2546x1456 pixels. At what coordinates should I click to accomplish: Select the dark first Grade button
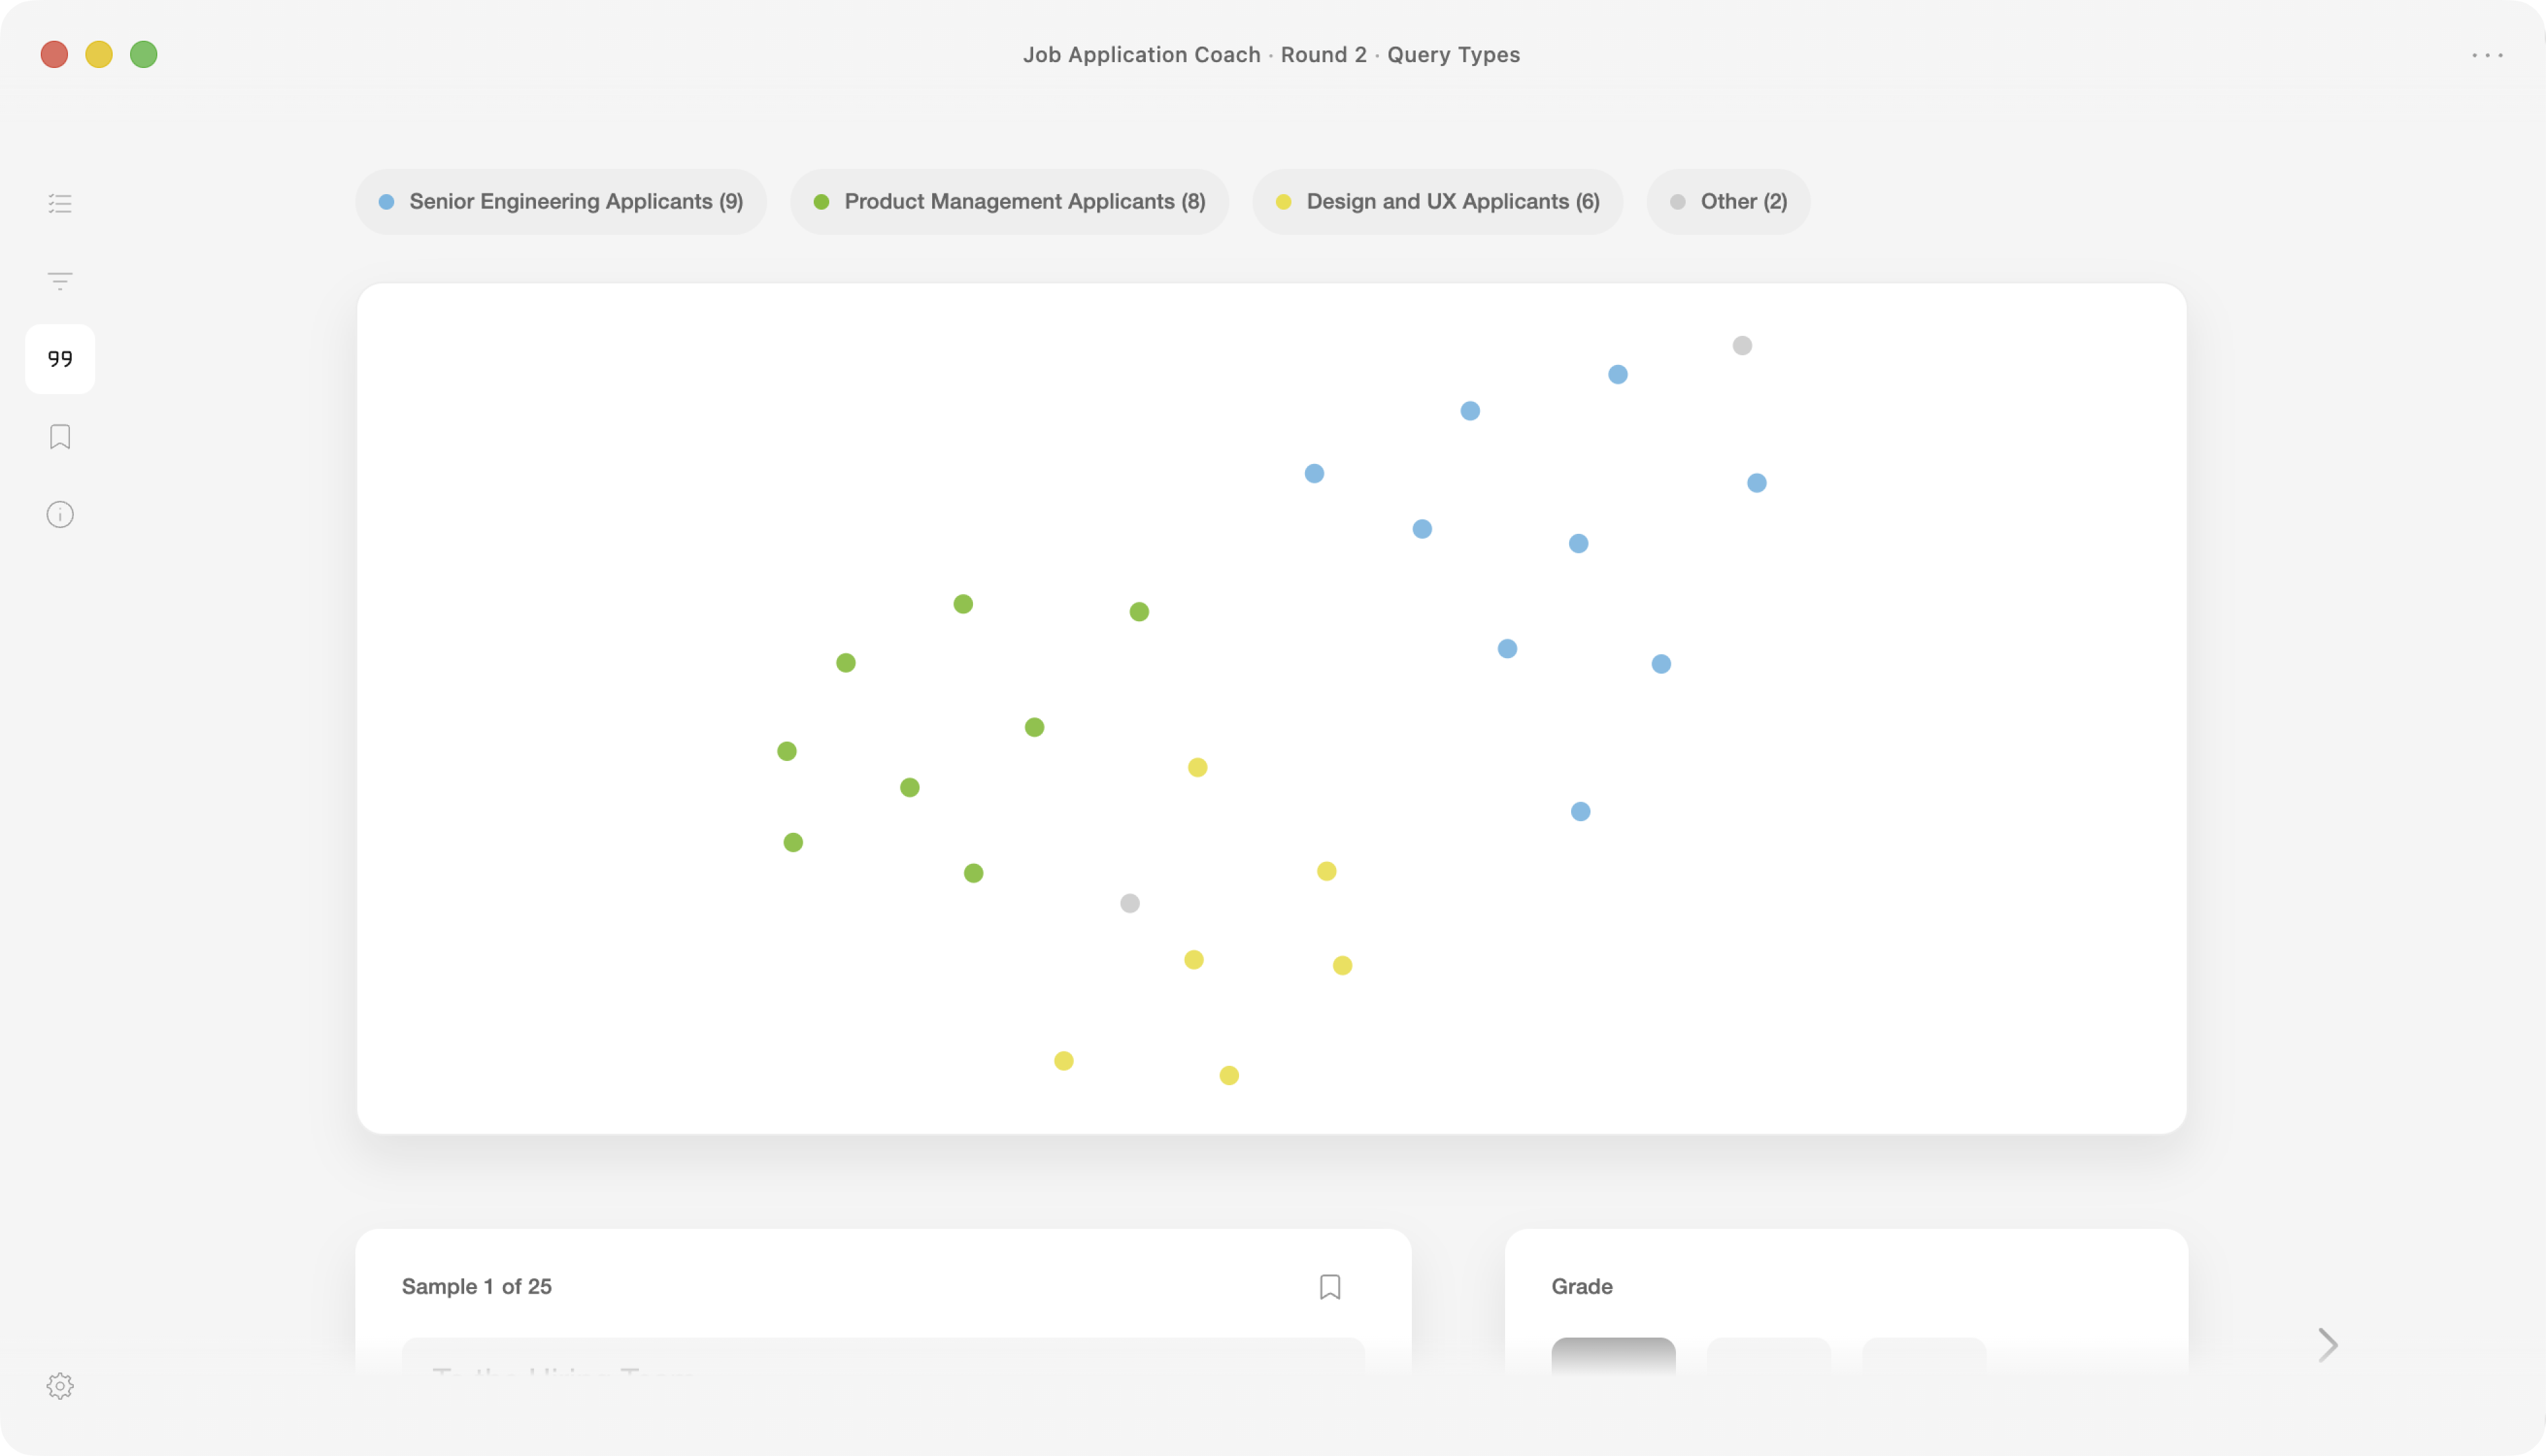(1613, 1356)
